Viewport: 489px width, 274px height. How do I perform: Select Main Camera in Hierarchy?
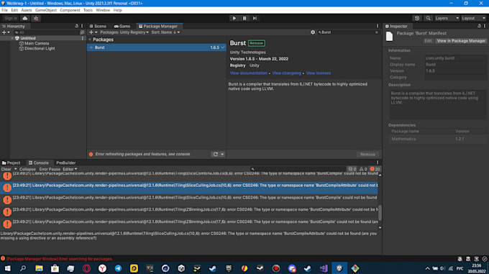(x=37, y=43)
